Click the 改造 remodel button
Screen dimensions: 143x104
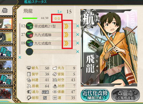126,95
